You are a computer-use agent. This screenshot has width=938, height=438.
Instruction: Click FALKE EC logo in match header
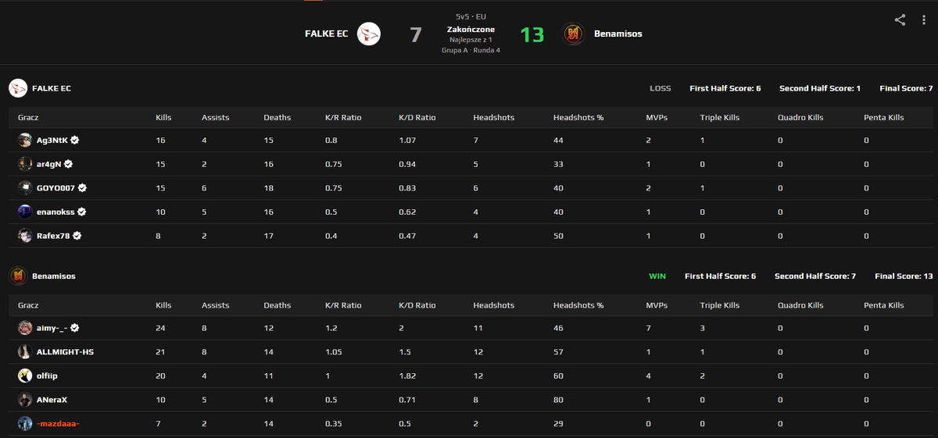(369, 34)
